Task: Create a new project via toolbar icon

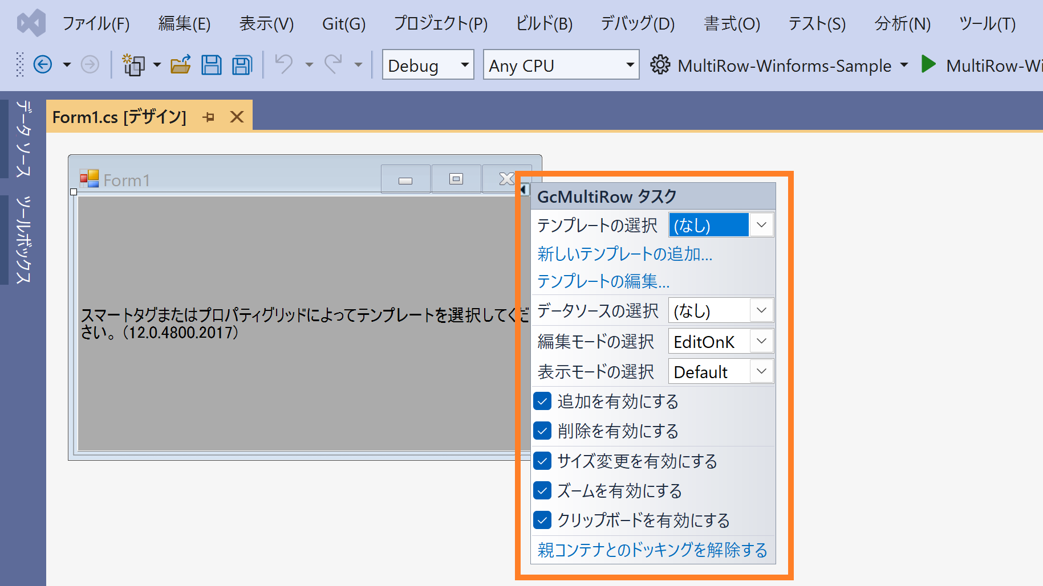Action: pyautogui.click(x=134, y=65)
